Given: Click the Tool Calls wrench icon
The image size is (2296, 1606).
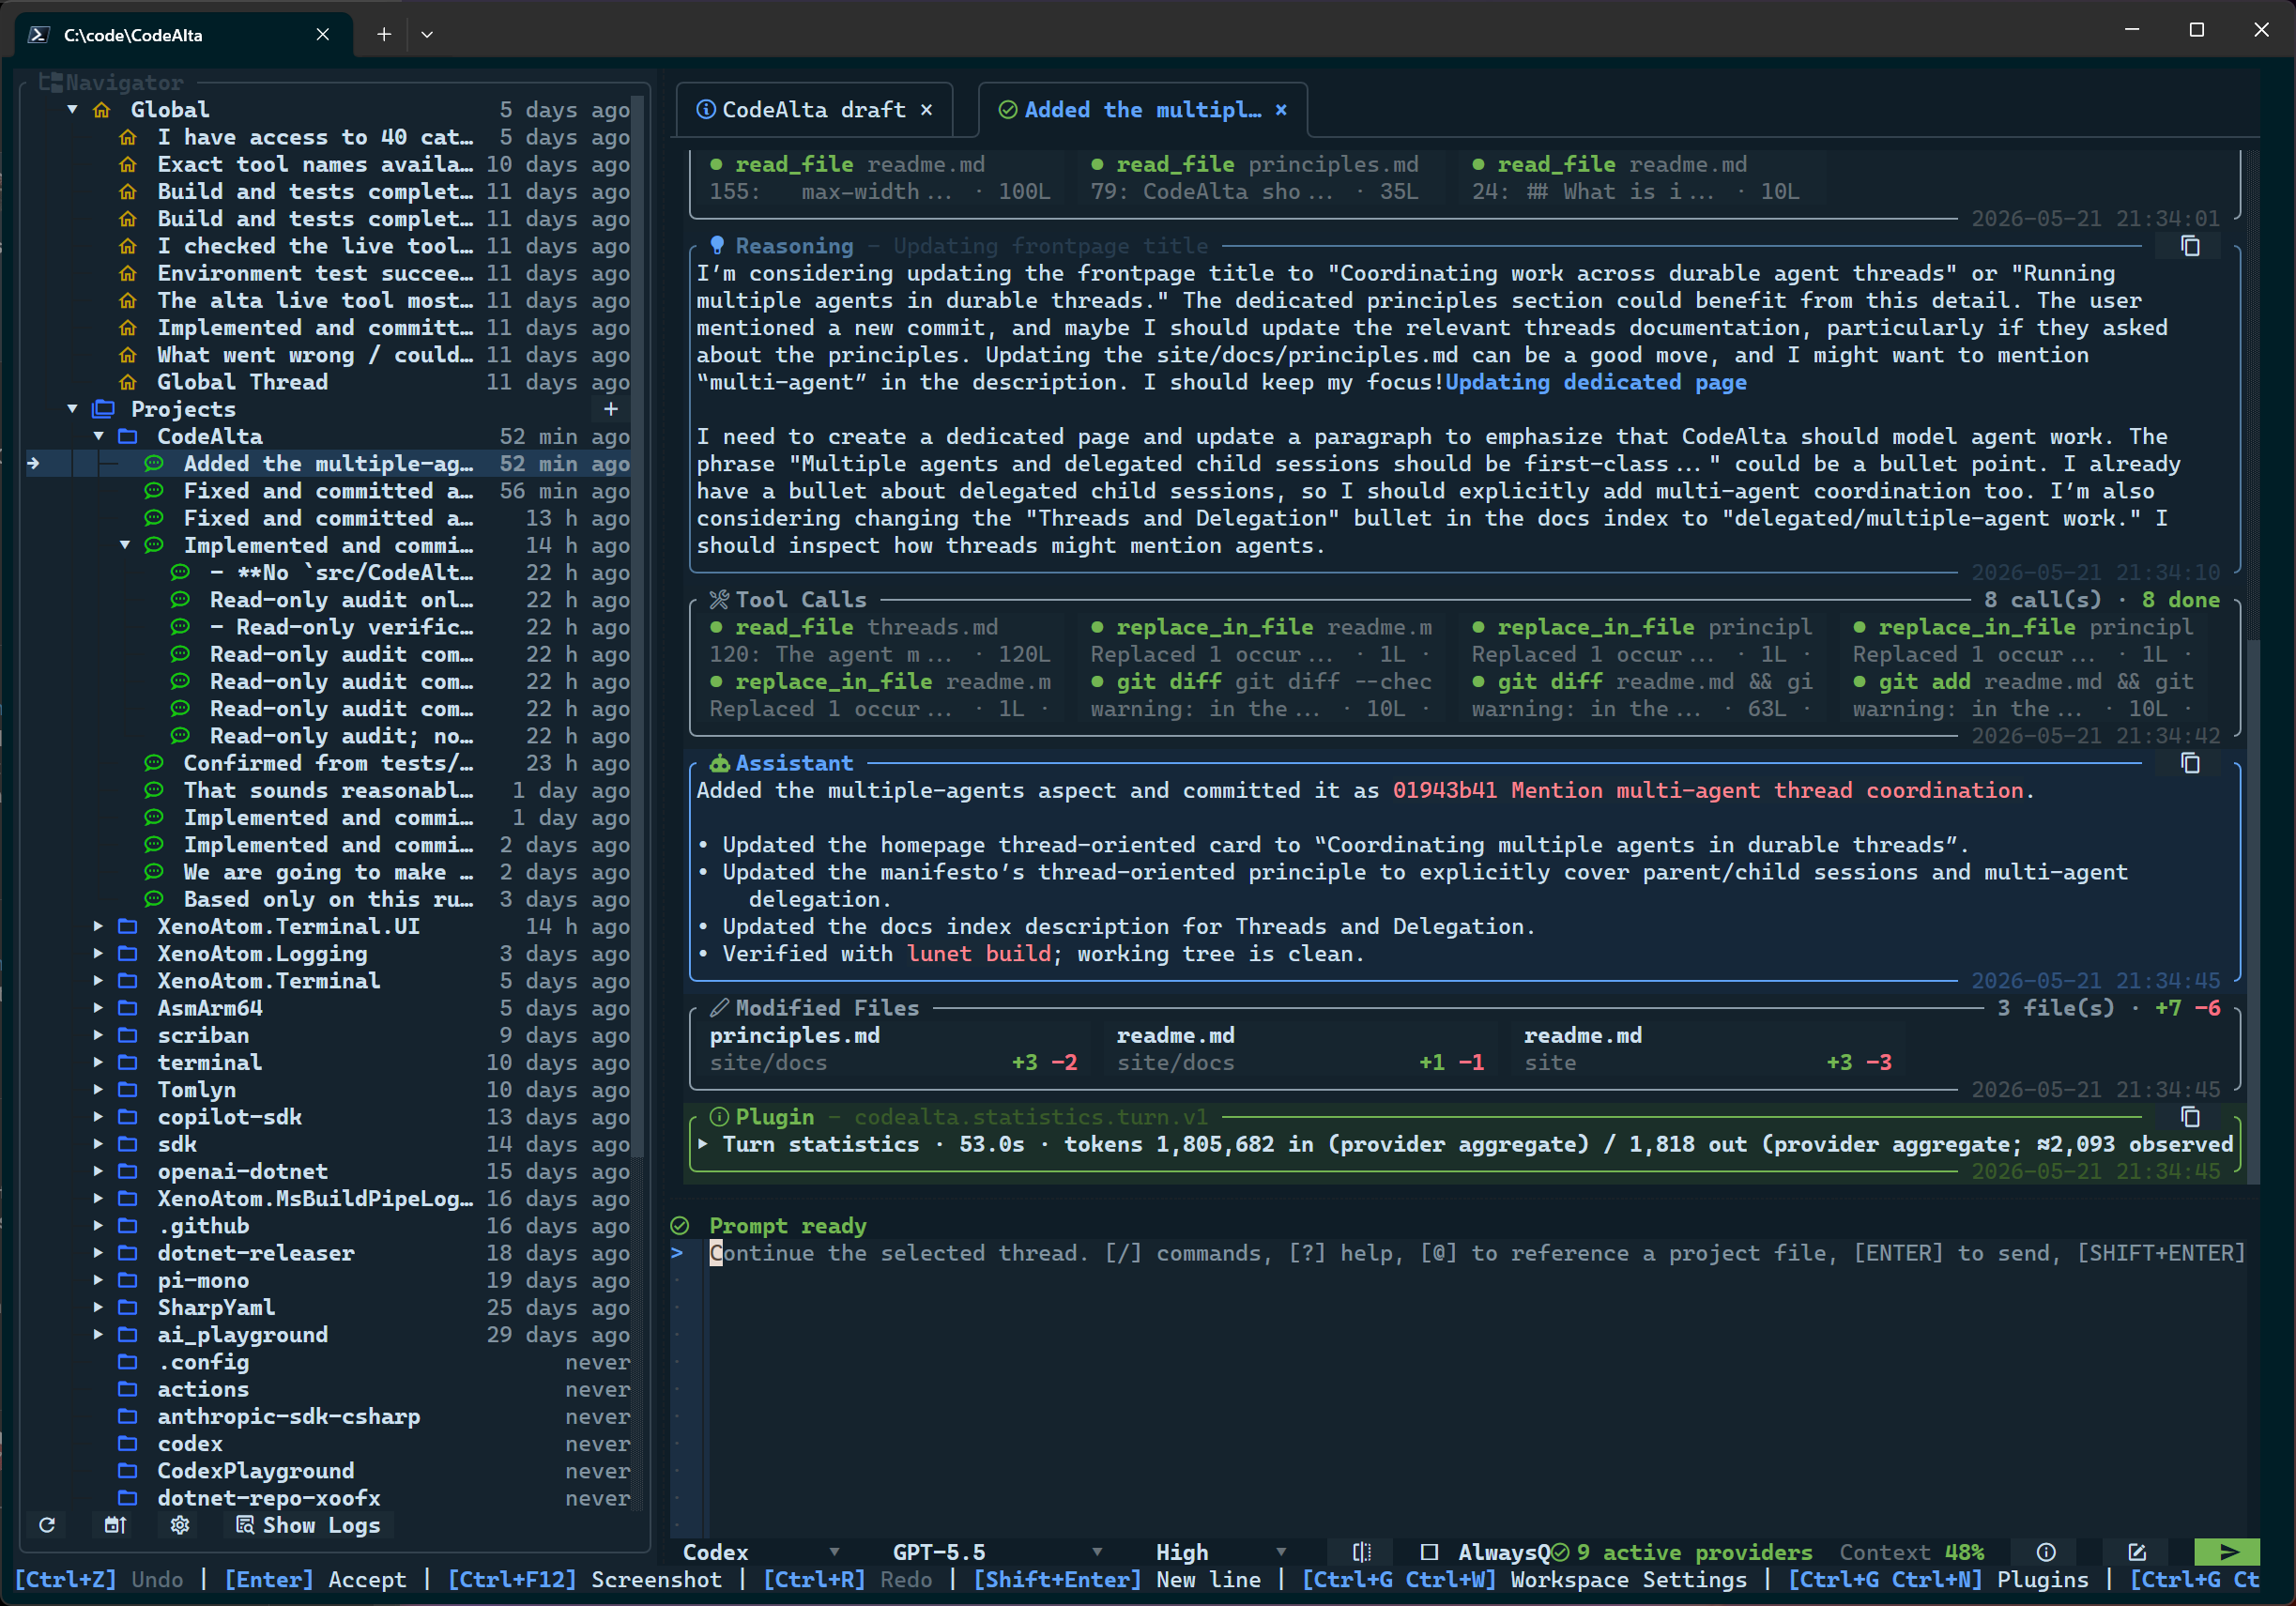Looking at the screenshot, I should coord(719,600).
